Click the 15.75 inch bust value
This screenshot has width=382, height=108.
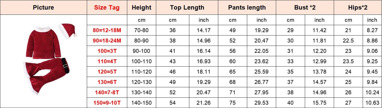pos(319,103)
